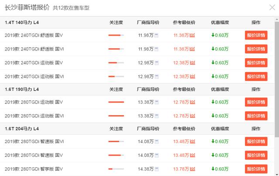Click 报价详情 for 280TGDi 智享版 国V
This screenshot has height=176, width=279.
tap(256, 169)
